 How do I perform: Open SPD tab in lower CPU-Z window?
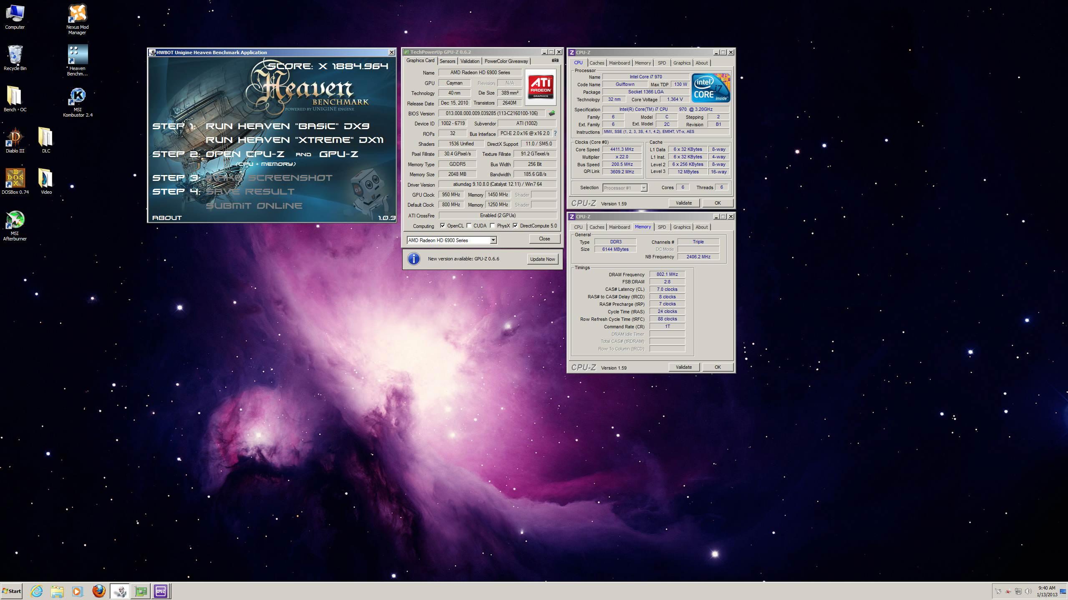point(662,227)
